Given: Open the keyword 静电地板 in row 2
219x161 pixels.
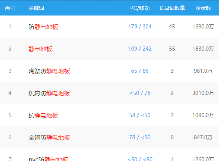Looking at the screenshot, I should click(40, 49).
